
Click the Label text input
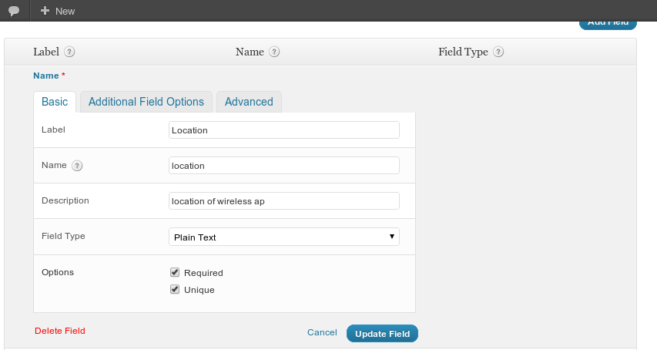tap(283, 130)
